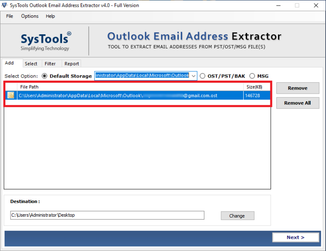Screen dimensions: 326x251
Task: Click the Next > button
Action: [x=295, y=237]
